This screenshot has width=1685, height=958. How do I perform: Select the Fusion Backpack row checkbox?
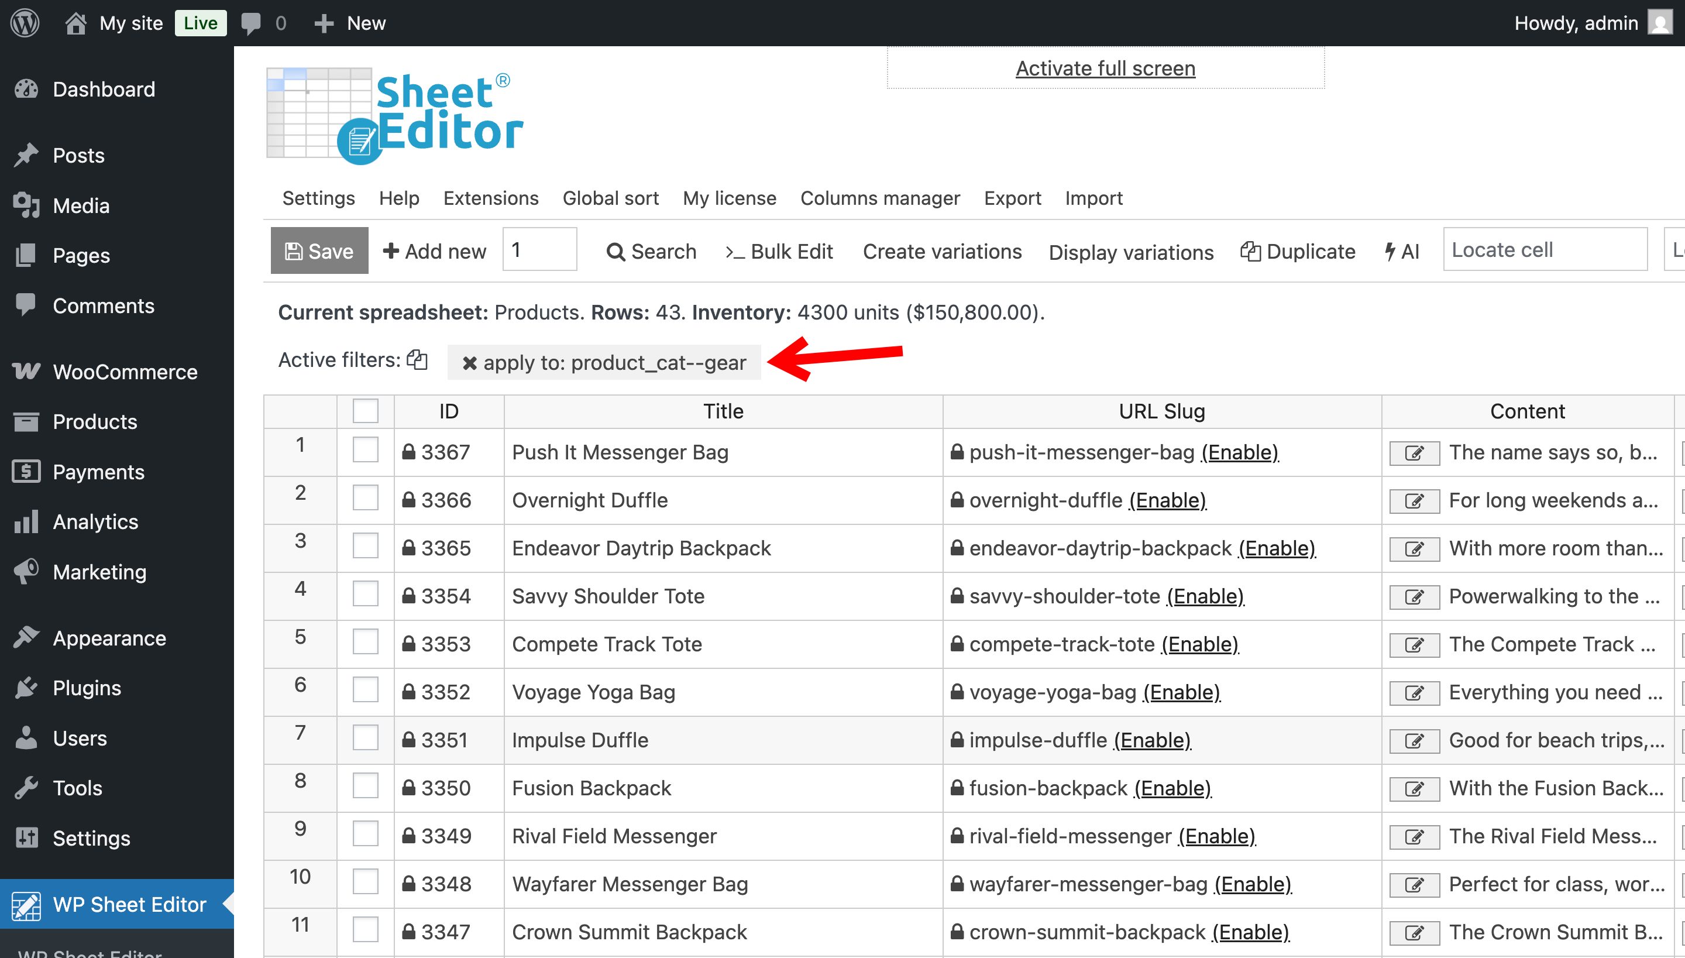pyautogui.click(x=366, y=785)
